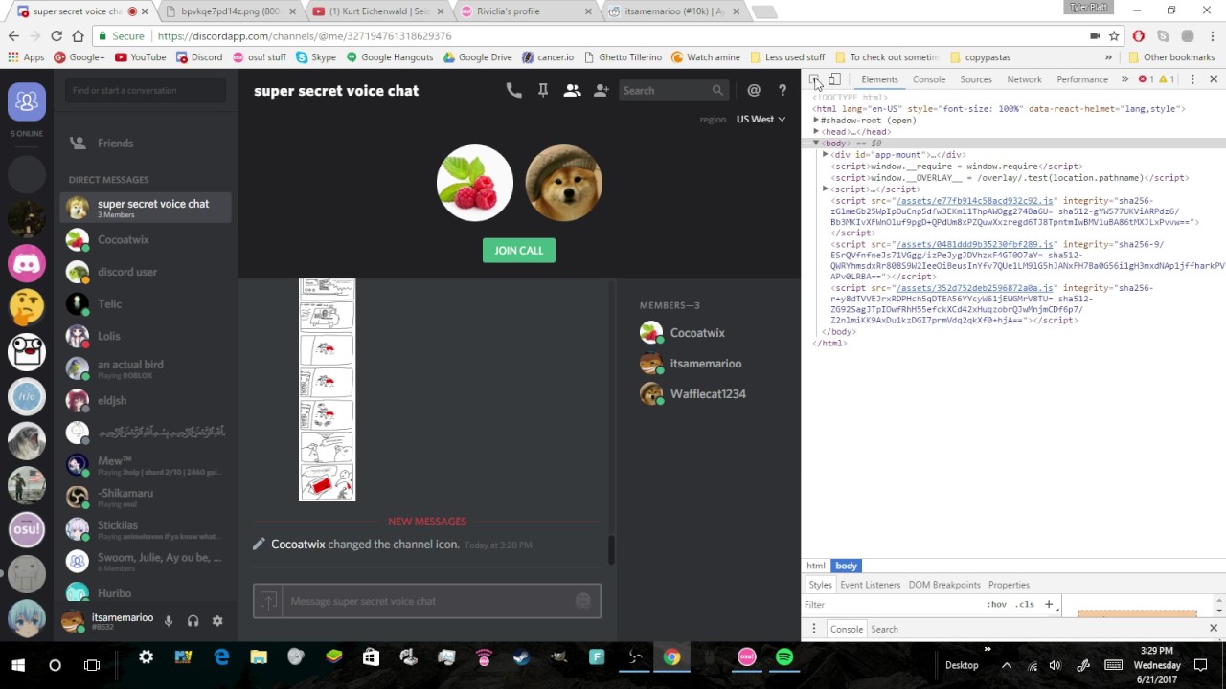Toggle DevTools device toolbar icon
Image resolution: width=1226 pixels, height=689 pixels.
tap(835, 79)
